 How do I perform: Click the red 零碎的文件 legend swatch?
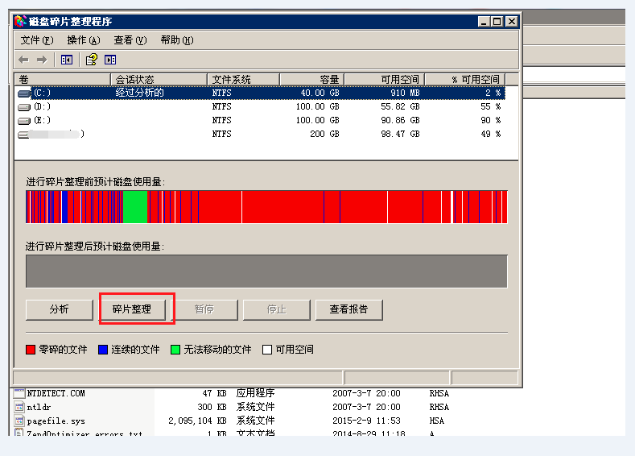(x=31, y=350)
